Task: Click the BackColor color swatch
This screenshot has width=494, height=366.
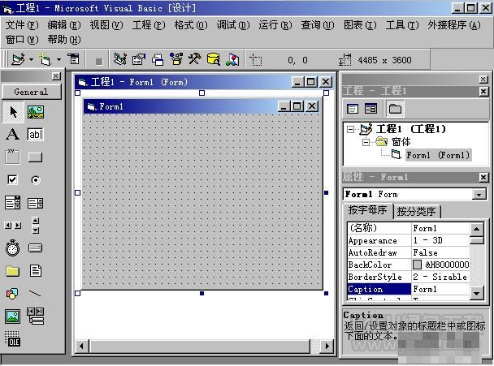Action: (x=417, y=265)
